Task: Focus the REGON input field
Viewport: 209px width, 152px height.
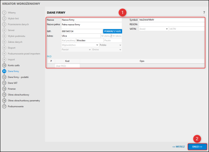Action: [172, 24]
